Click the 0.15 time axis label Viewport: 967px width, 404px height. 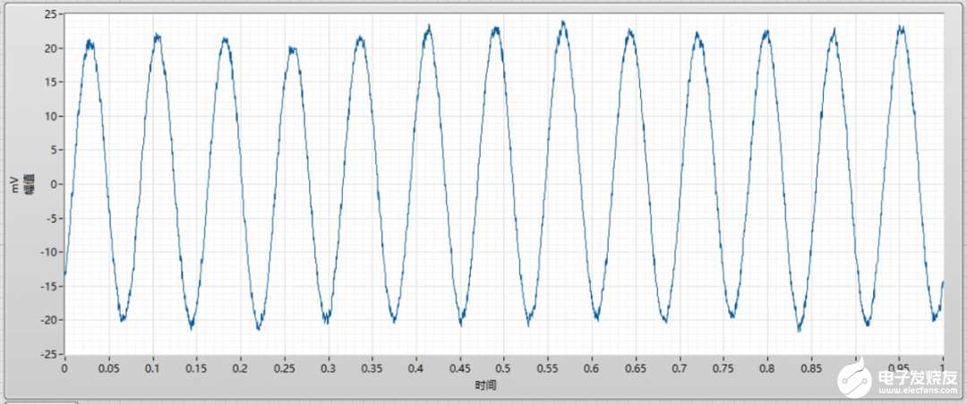(x=197, y=368)
